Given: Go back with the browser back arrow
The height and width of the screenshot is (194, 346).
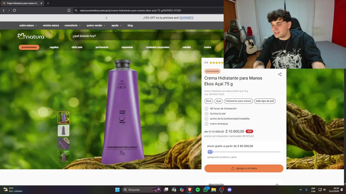Looking at the screenshot, I should click(x=4, y=11).
